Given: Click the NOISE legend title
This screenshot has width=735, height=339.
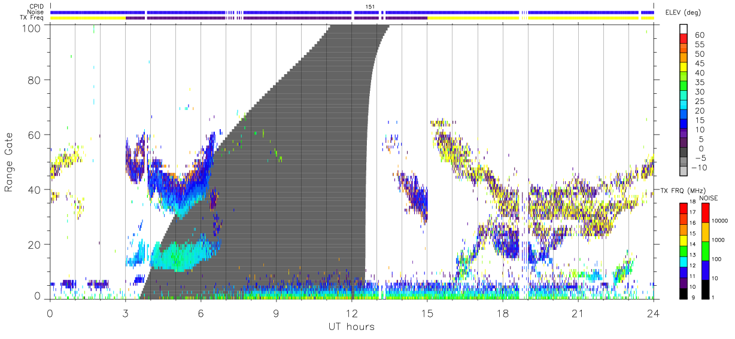Looking at the screenshot, I should click(x=710, y=198).
